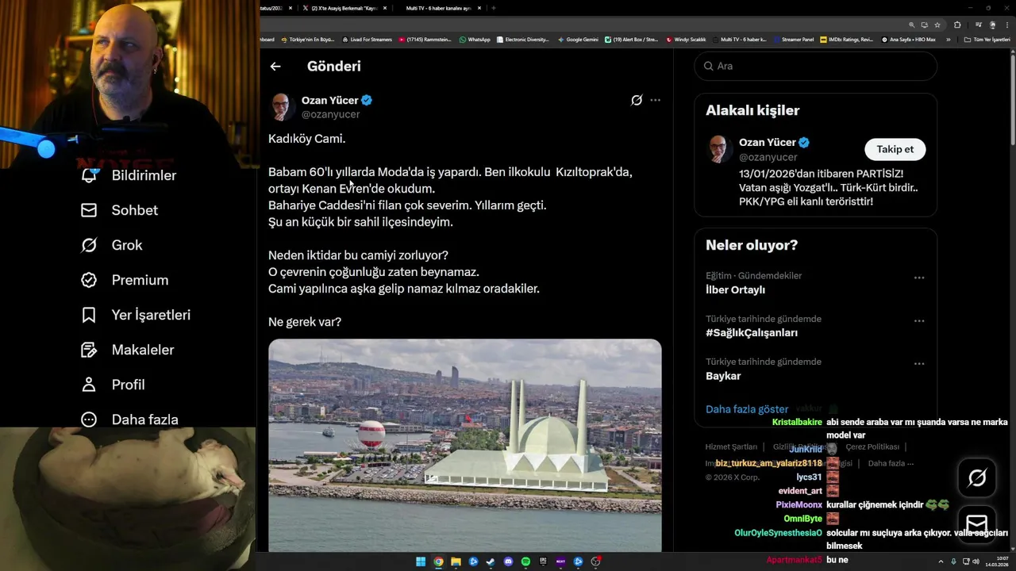1016x571 pixels.
Task: Click the article icon beside Makaleler
Action: point(89,350)
